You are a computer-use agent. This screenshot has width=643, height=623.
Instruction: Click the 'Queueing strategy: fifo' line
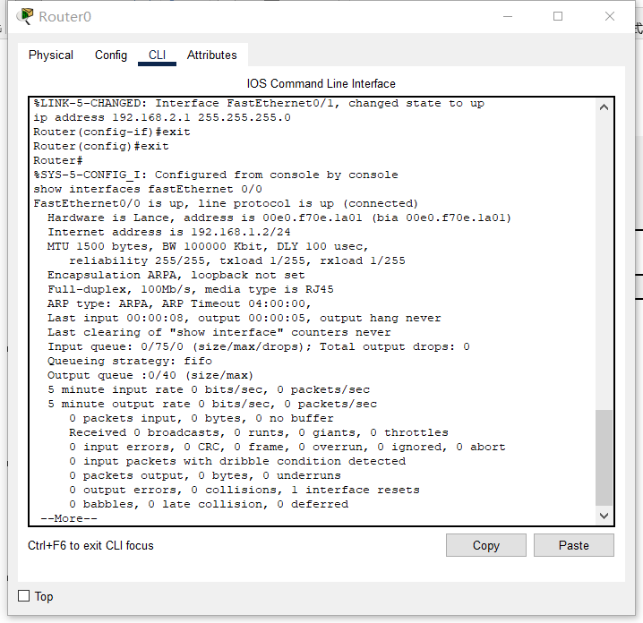tap(130, 361)
